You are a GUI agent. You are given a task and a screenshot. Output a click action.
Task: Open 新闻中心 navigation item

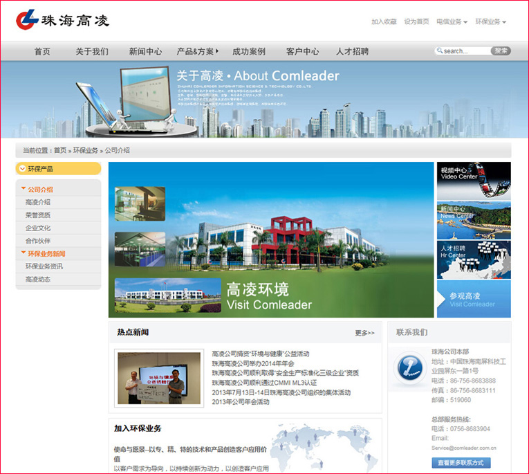point(145,51)
